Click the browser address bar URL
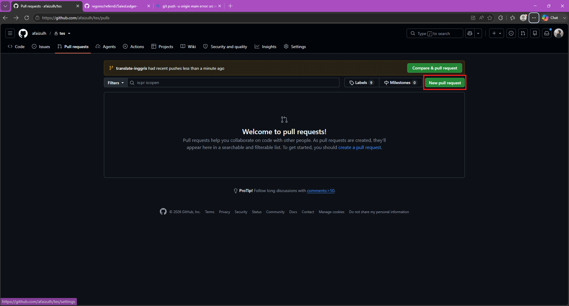569x306 pixels. tap(76, 18)
